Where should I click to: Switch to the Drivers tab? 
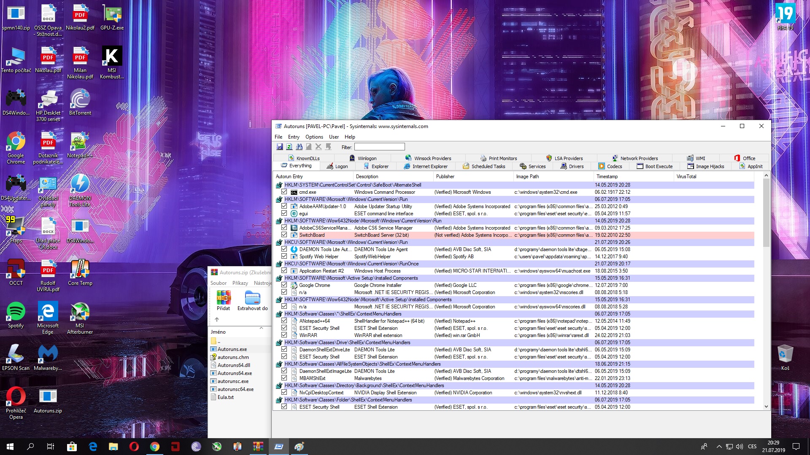572,166
